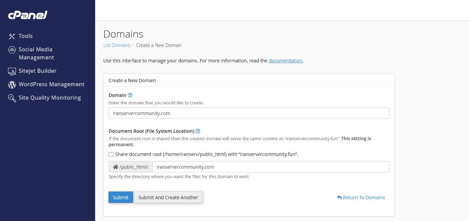Click the Sitejet Builder icon
Image resolution: width=469 pixels, height=221 pixels.
12,71
